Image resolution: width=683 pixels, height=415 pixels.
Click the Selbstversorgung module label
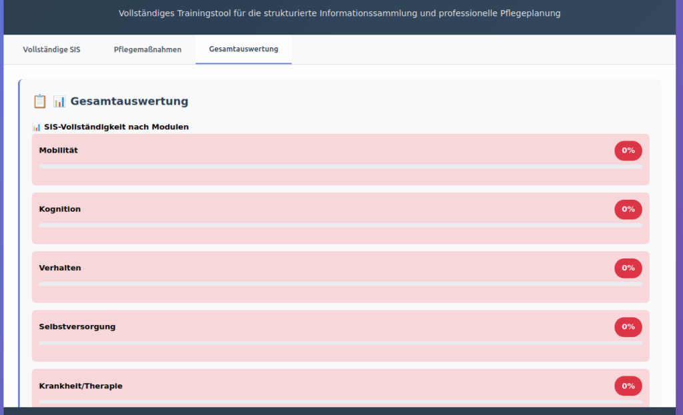click(x=77, y=326)
